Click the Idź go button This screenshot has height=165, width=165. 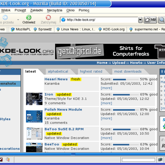pos(150,20)
